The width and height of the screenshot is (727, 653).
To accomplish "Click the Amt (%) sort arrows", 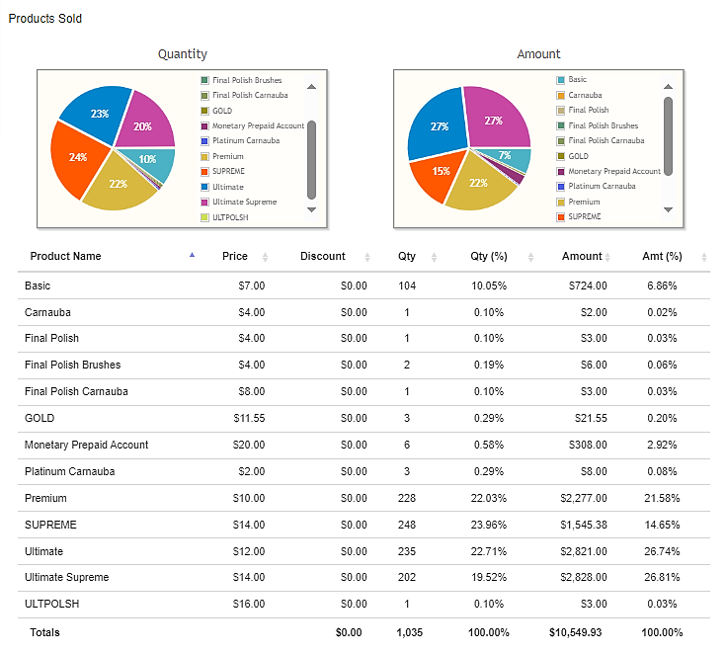I will pos(704,257).
